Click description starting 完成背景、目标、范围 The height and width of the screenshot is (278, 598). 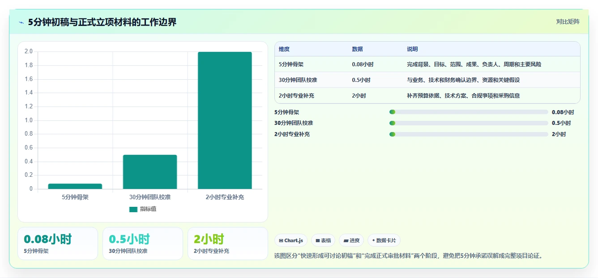point(474,64)
